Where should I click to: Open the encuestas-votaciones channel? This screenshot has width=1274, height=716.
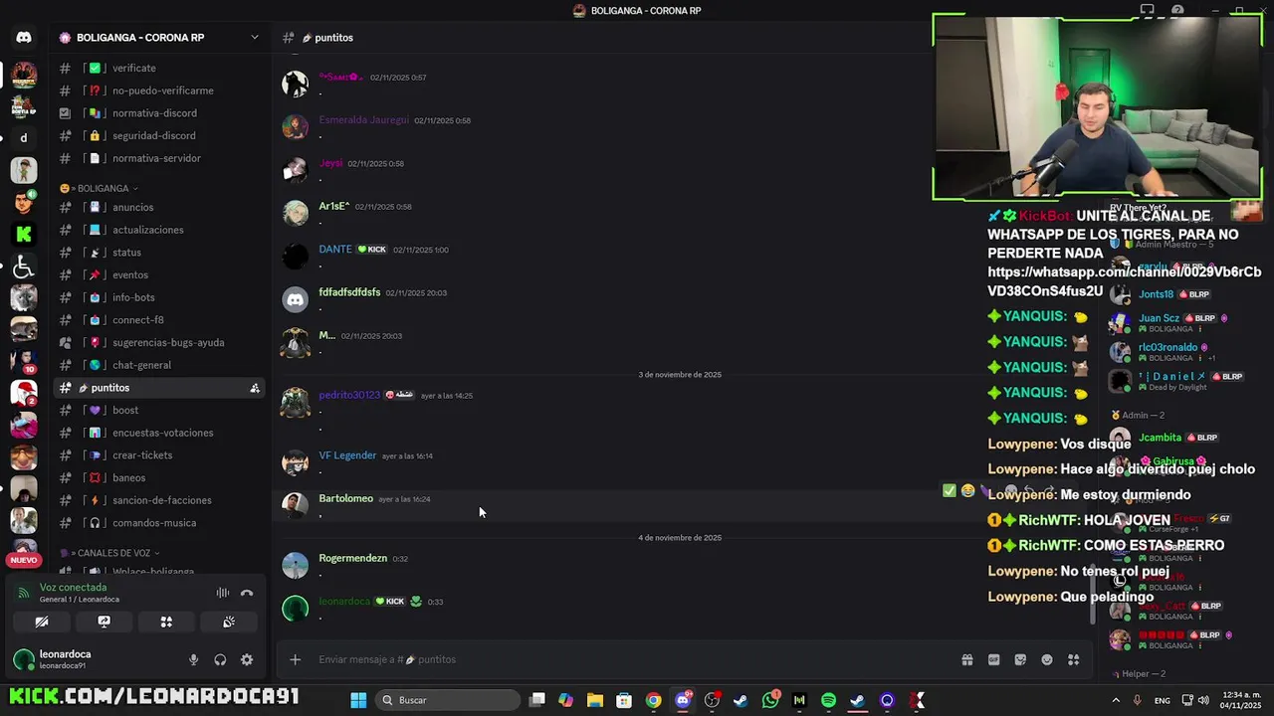point(159,433)
